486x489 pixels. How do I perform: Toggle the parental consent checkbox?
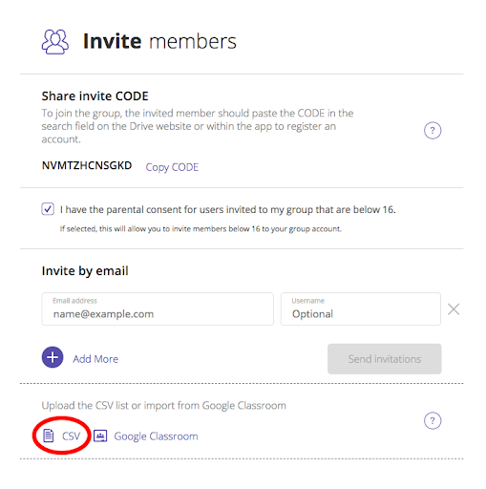48,209
